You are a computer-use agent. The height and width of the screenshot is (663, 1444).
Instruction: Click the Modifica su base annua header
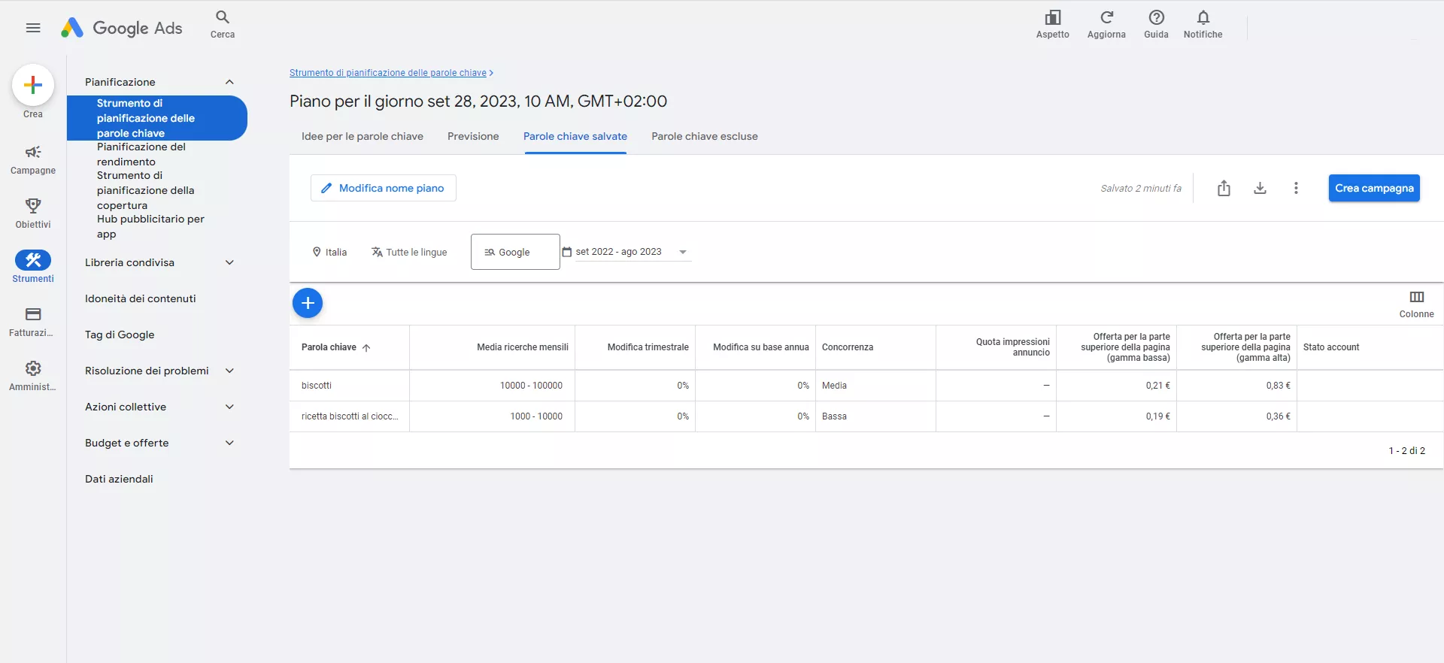(x=761, y=347)
